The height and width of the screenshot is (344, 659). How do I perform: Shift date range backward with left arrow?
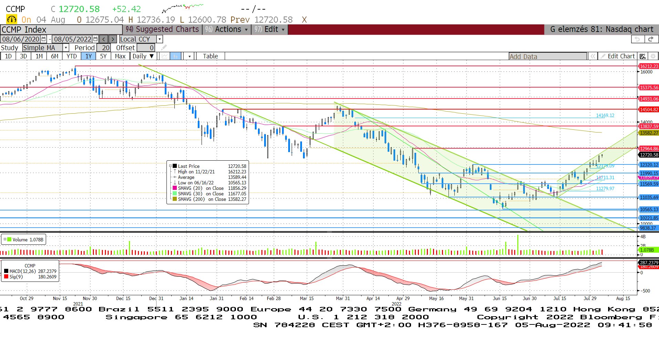click(104, 39)
